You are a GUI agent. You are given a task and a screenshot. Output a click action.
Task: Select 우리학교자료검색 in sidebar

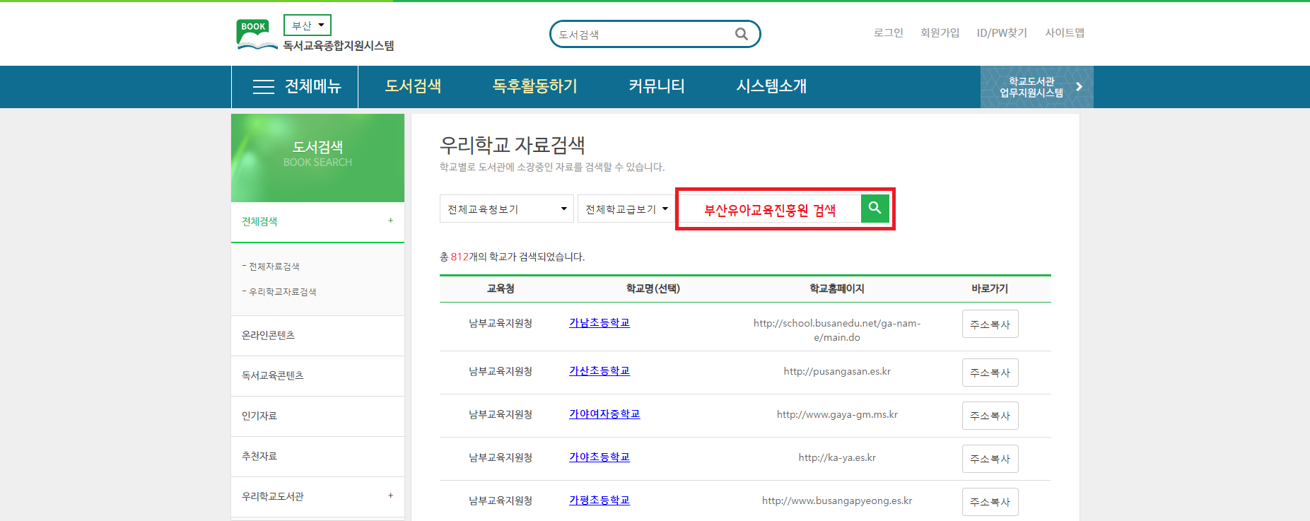coord(282,291)
